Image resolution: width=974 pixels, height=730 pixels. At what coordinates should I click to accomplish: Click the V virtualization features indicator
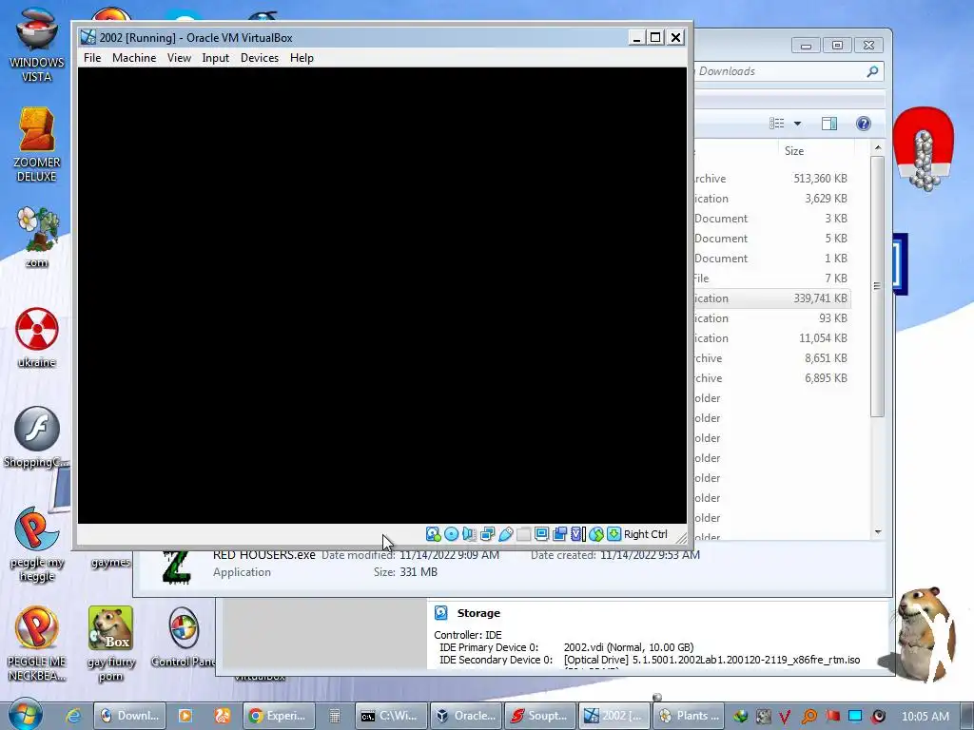(x=577, y=534)
